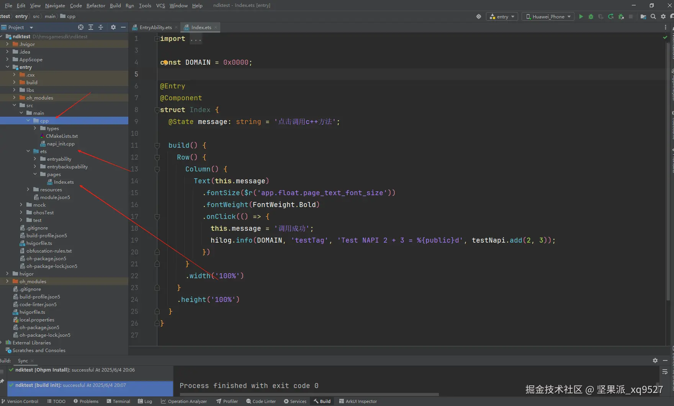
Task: Open the TODO tool window
Action: (56, 401)
